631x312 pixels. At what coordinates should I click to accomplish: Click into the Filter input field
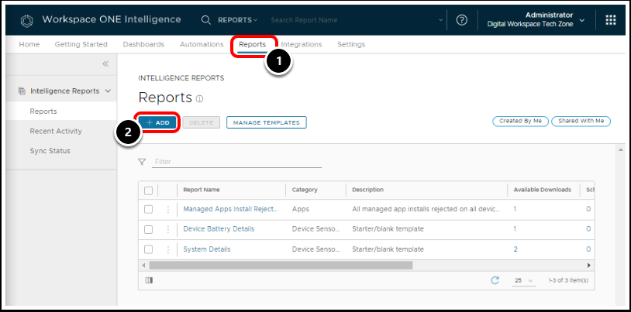click(236, 162)
